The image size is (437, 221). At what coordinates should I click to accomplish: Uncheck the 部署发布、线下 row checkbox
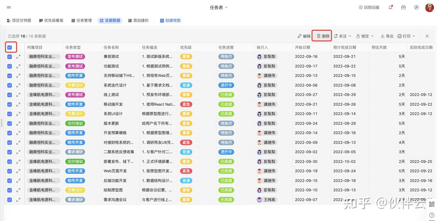point(9,161)
